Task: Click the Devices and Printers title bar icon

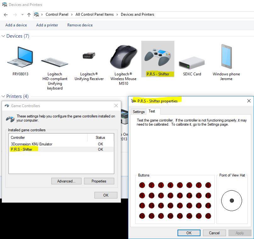Action: (x=5, y=4)
